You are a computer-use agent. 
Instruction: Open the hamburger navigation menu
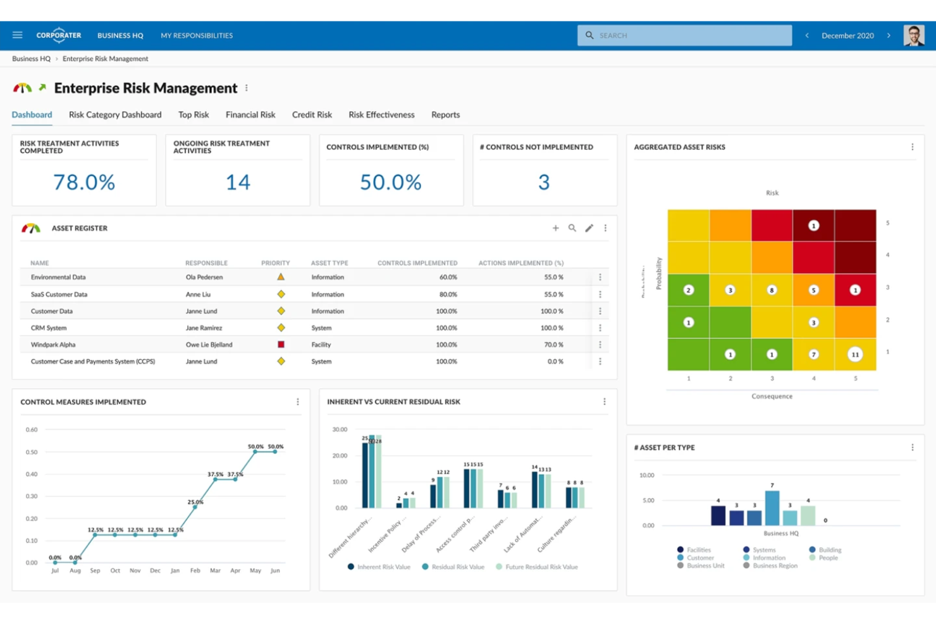point(17,35)
